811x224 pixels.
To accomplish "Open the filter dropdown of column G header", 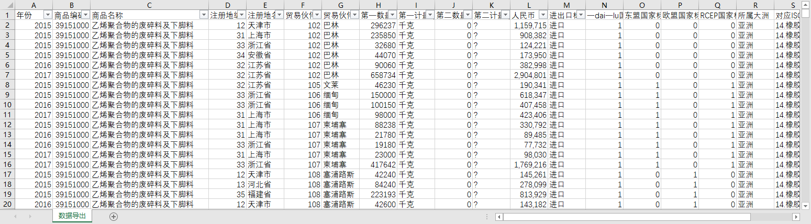I will click(x=355, y=15).
